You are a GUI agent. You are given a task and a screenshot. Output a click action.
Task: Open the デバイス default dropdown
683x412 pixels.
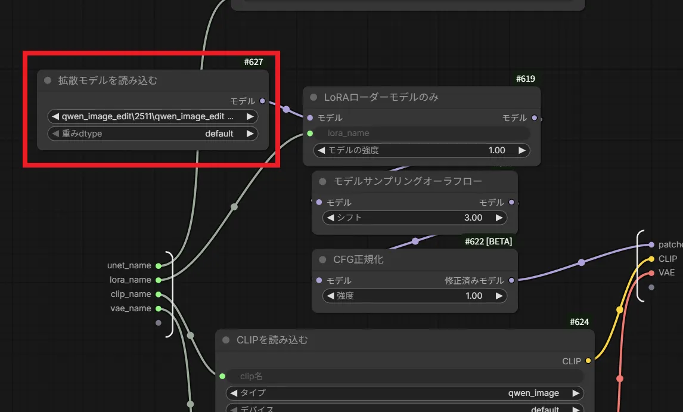pyautogui.click(x=404, y=409)
